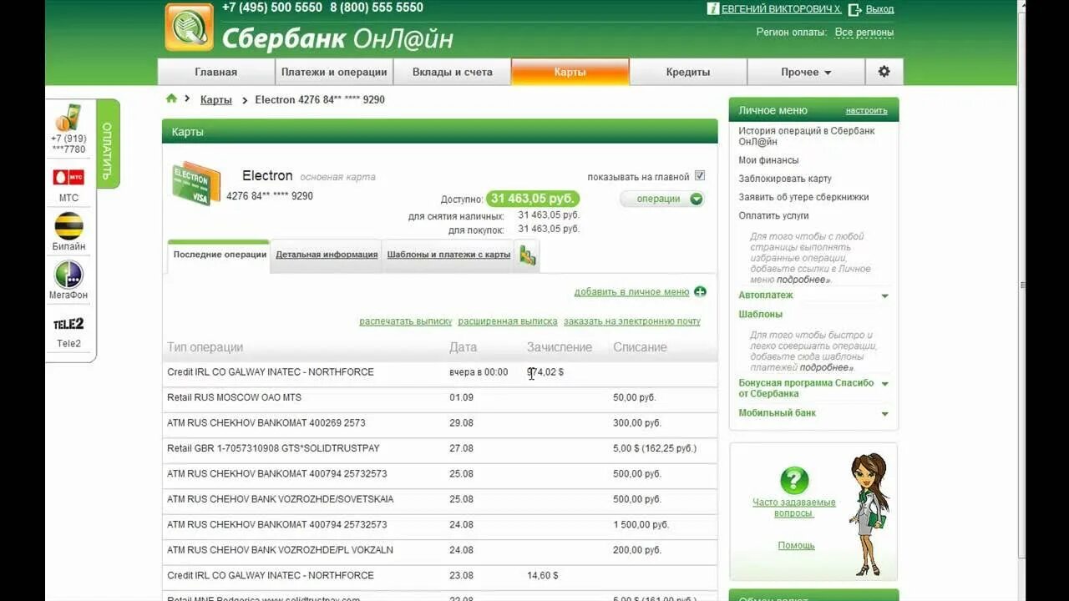The width and height of the screenshot is (1069, 601).
Task: Open the 'операции' dropdown button
Action: (662, 199)
